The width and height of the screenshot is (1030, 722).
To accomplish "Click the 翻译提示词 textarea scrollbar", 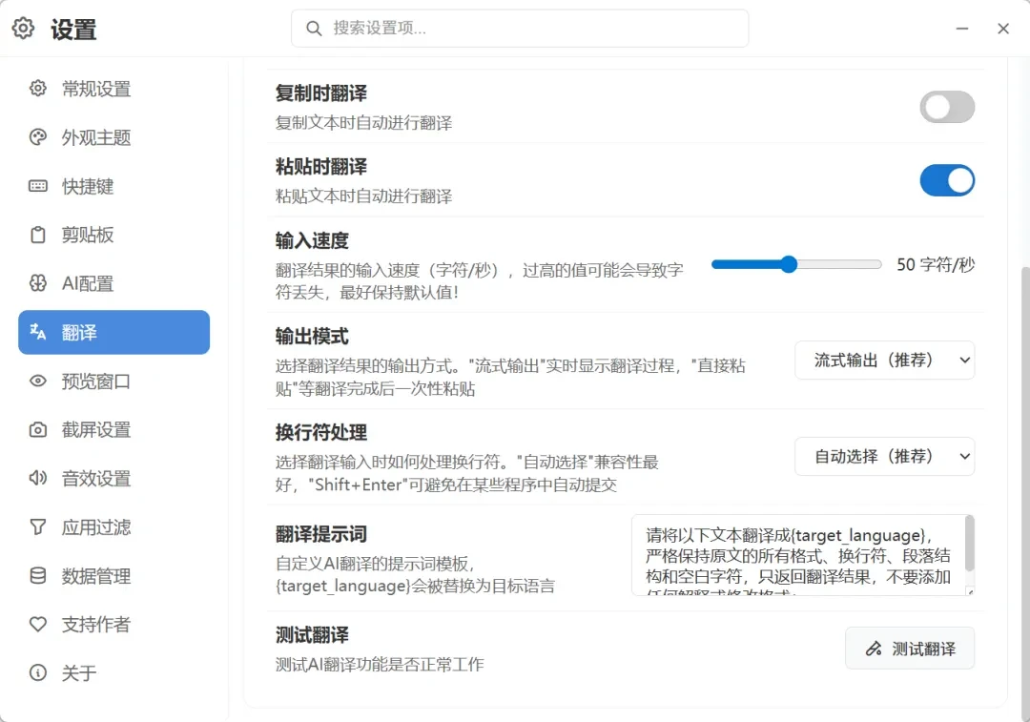I will coord(969,544).
